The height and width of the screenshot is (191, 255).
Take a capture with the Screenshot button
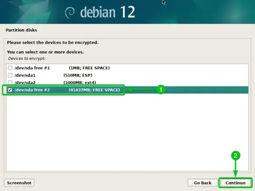(x=19, y=183)
